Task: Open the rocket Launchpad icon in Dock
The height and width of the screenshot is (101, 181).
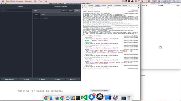Action: 57,98
